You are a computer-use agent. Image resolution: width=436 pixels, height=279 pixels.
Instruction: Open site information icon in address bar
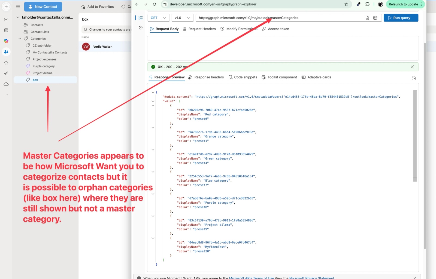tap(165, 4)
